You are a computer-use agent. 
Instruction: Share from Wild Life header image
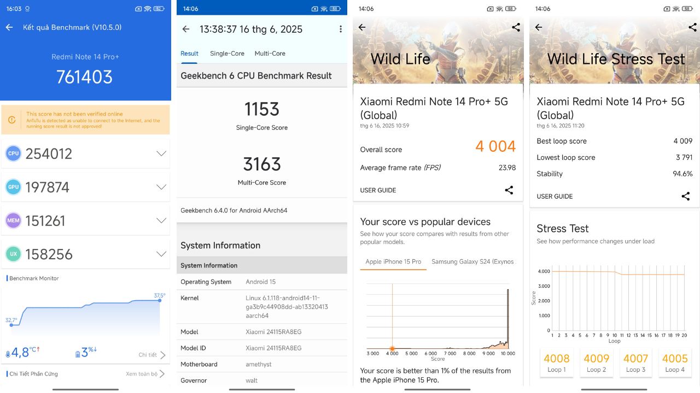click(x=516, y=27)
